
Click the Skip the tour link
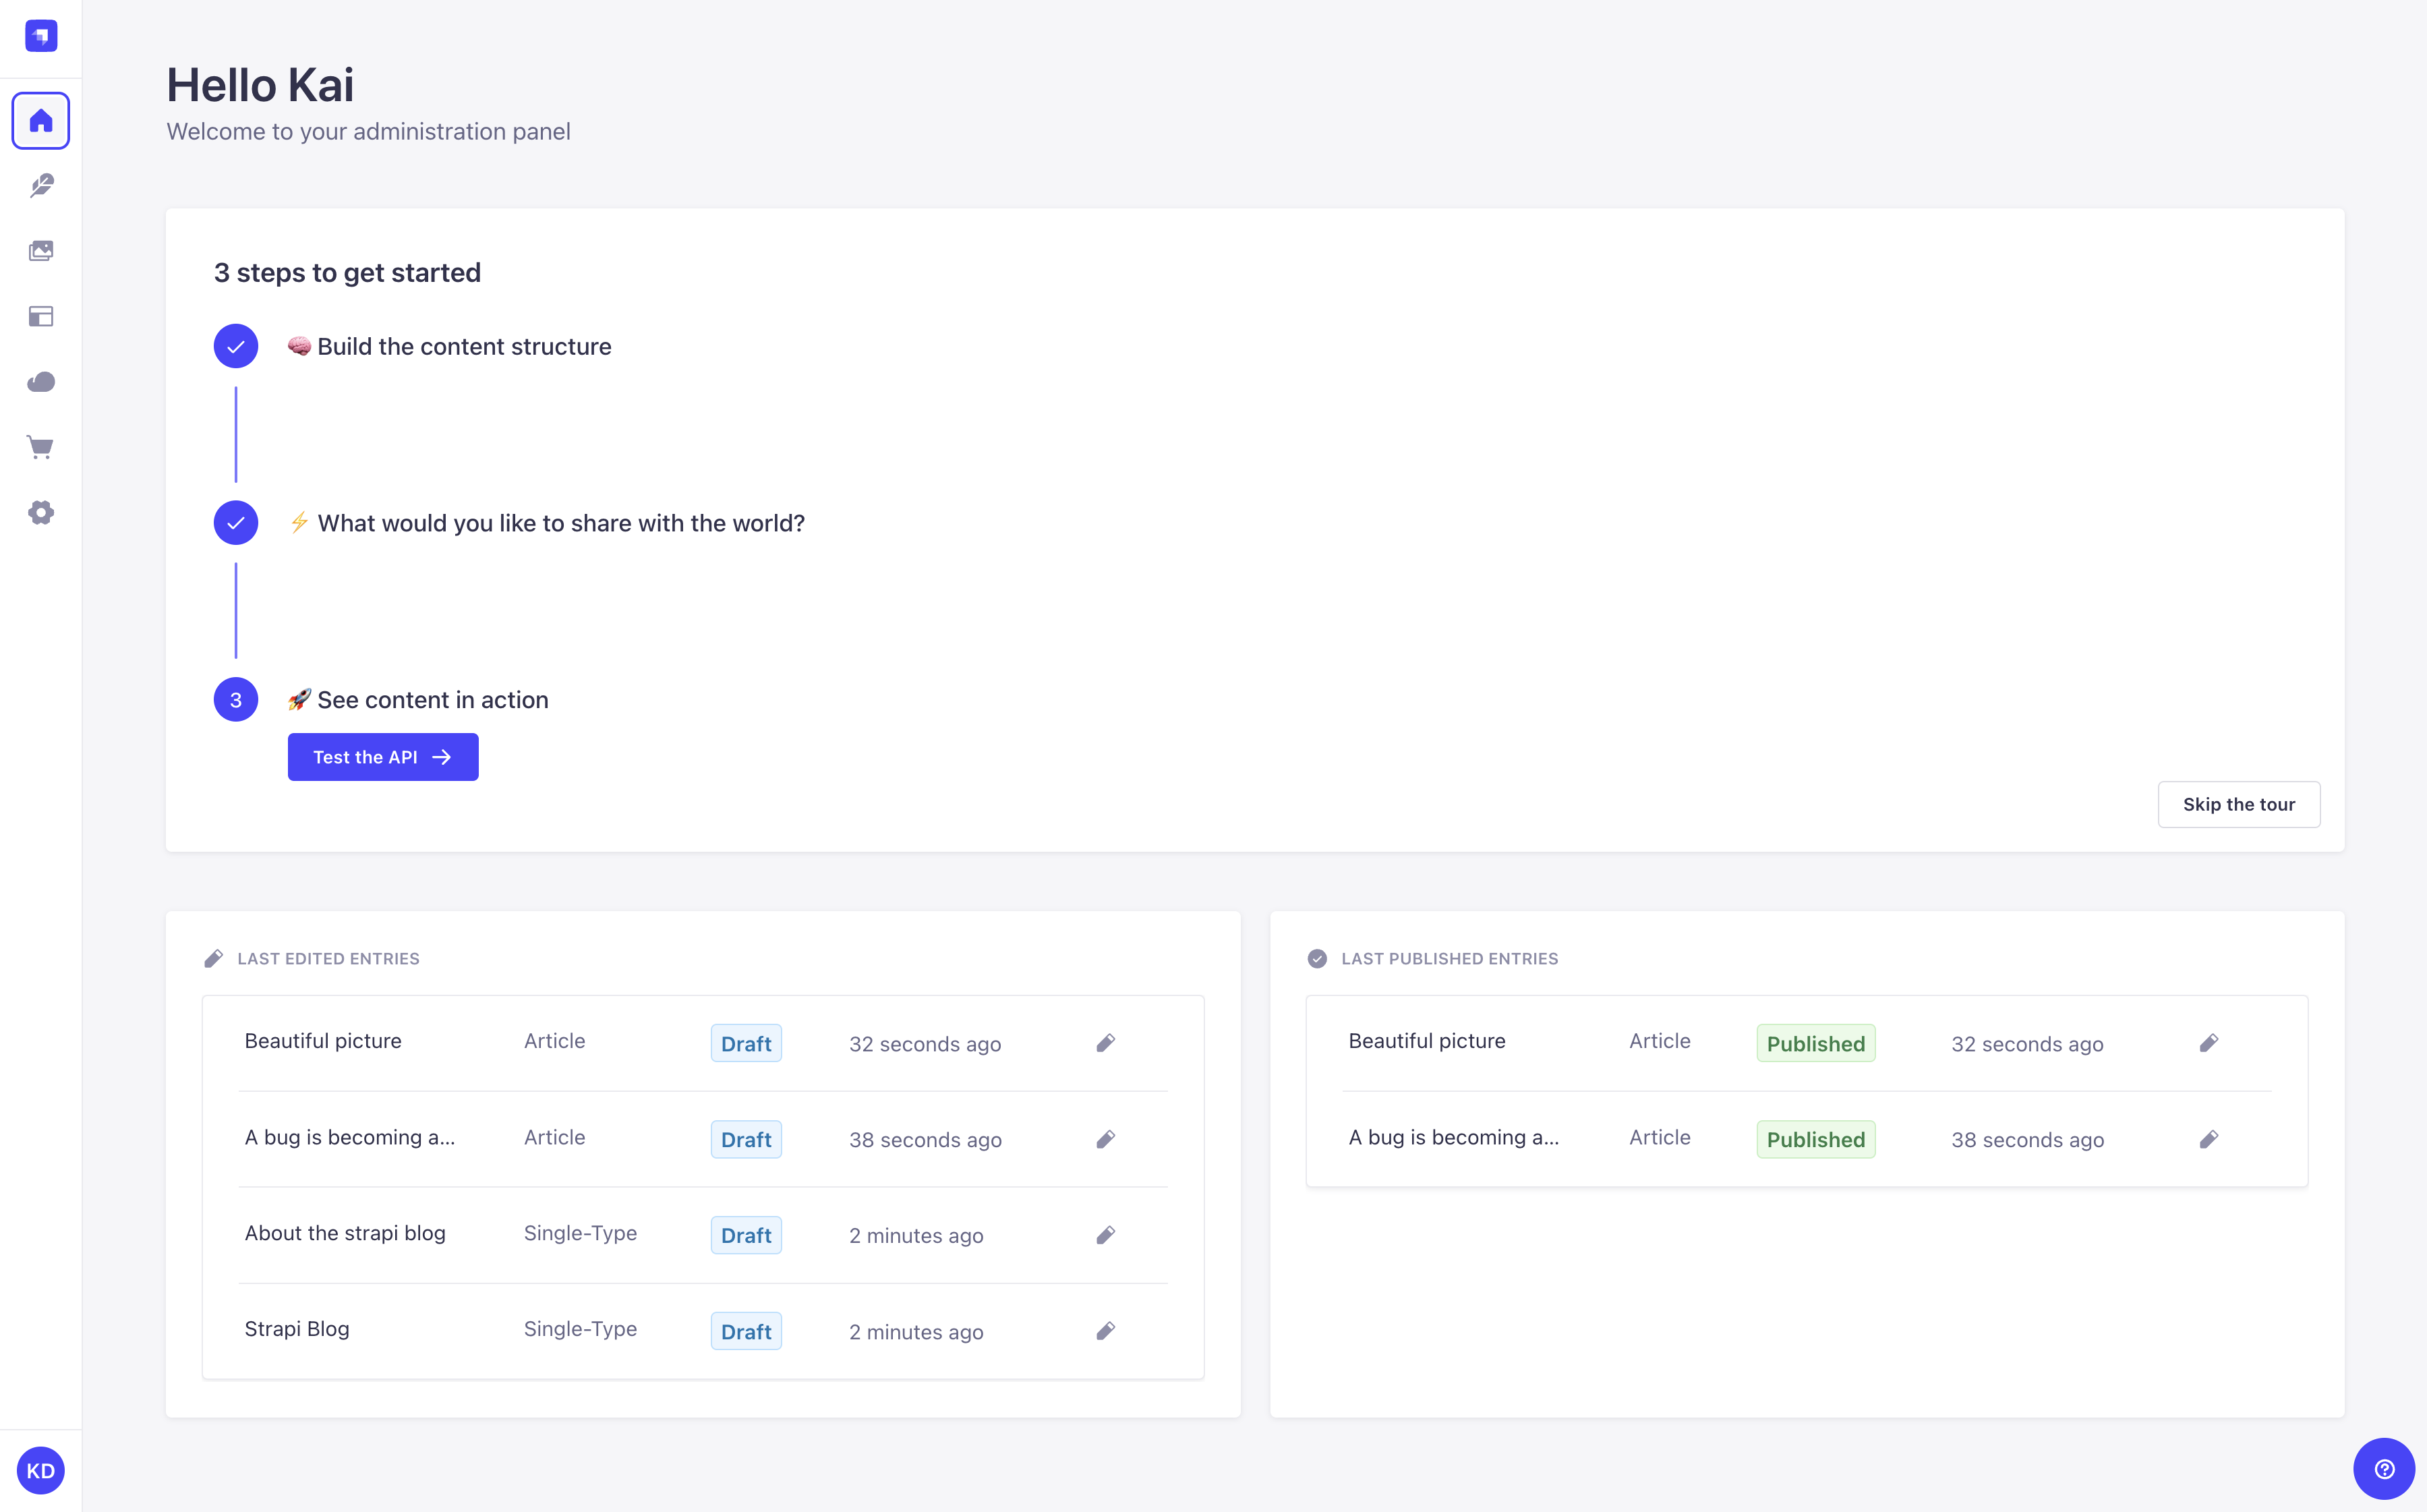click(x=2239, y=803)
